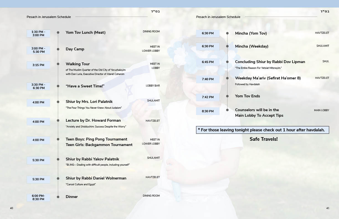The width and height of the screenshot is (339, 219).
Task: Select "Lecture by Dr. Howard Forman"
Action: coord(93,120)
